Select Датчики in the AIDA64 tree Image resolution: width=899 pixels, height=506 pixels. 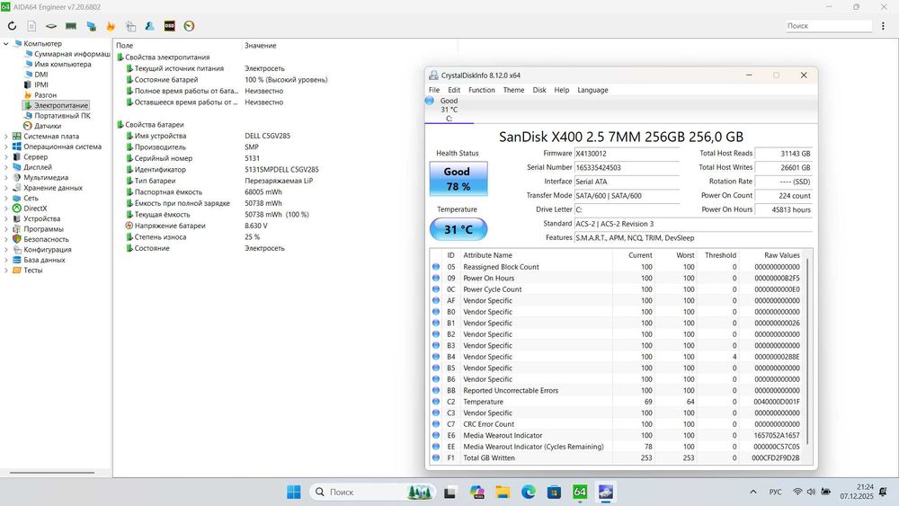pos(48,126)
